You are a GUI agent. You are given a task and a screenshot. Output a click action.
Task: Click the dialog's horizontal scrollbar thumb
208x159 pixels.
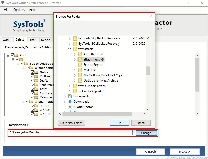pos(97,114)
